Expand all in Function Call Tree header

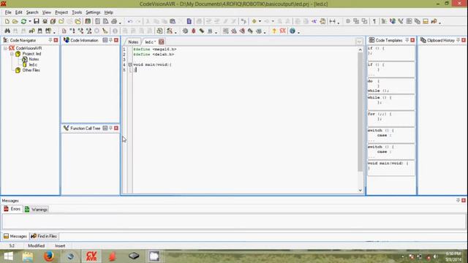(x=105, y=128)
